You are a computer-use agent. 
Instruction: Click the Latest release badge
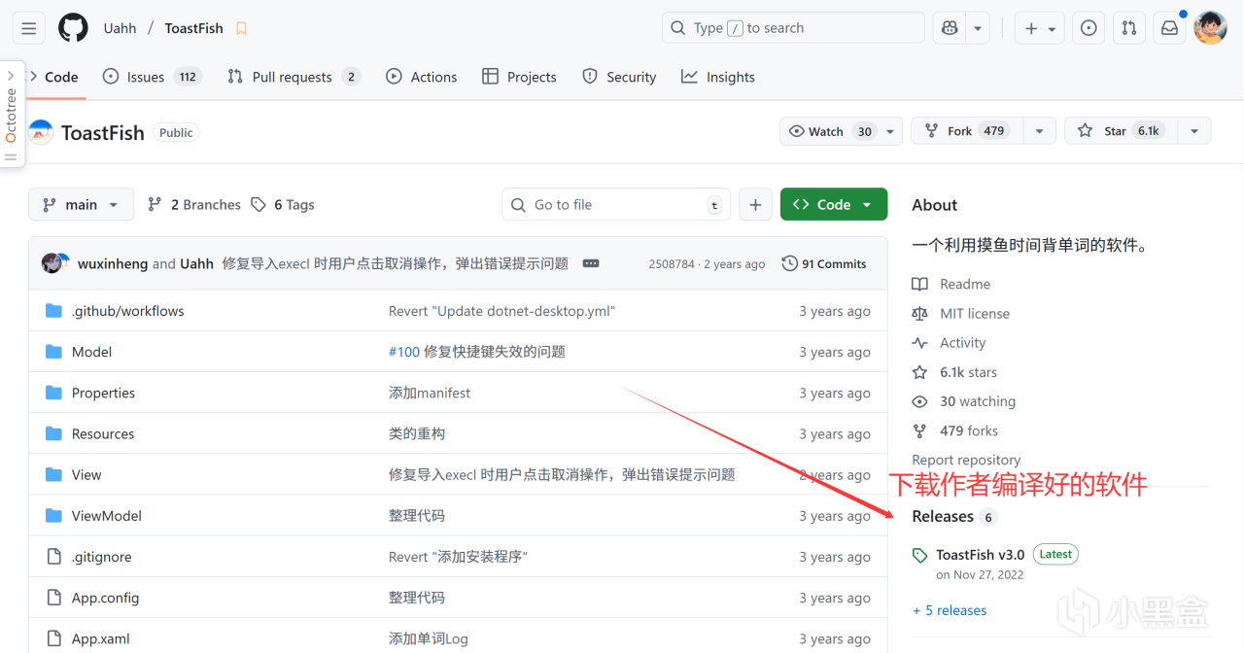(1054, 553)
